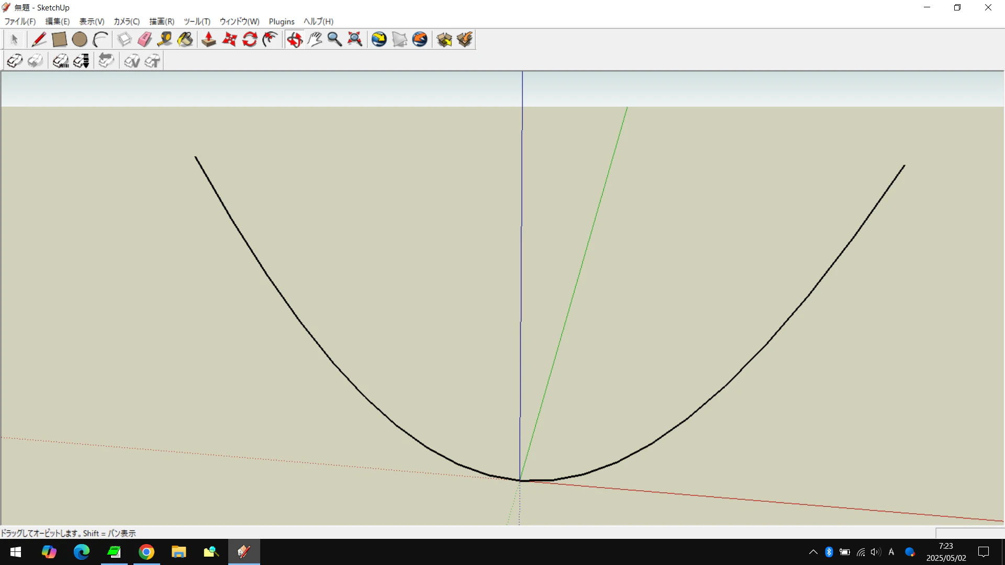Open Google Chrome from the taskbar
1005x565 pixels.
(147, 552)
